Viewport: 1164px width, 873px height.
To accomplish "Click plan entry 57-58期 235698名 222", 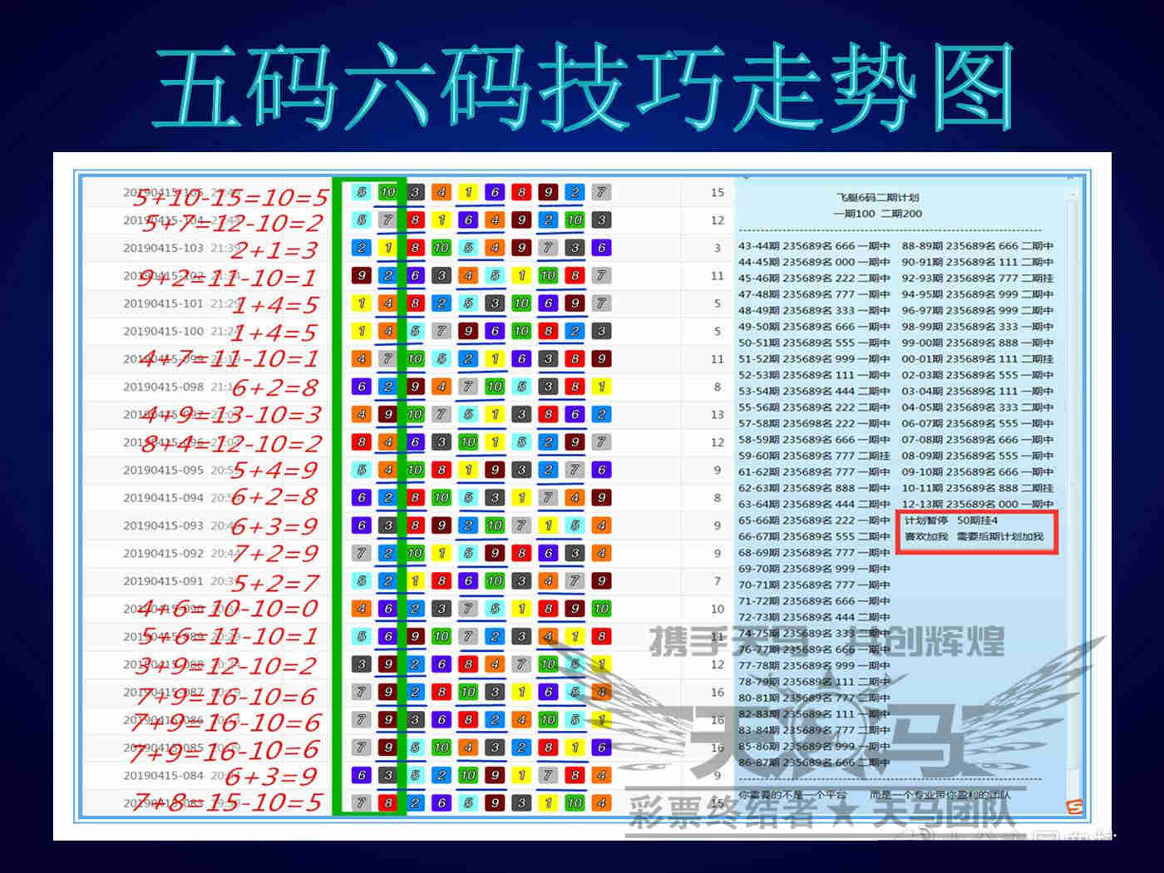I will click(814, 423).
